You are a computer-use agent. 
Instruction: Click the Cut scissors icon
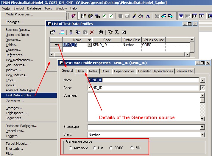[71, 32]
